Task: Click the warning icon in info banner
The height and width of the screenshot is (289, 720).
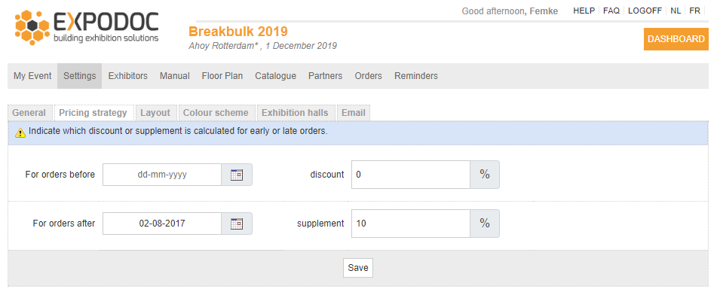Action: (20, 132)
